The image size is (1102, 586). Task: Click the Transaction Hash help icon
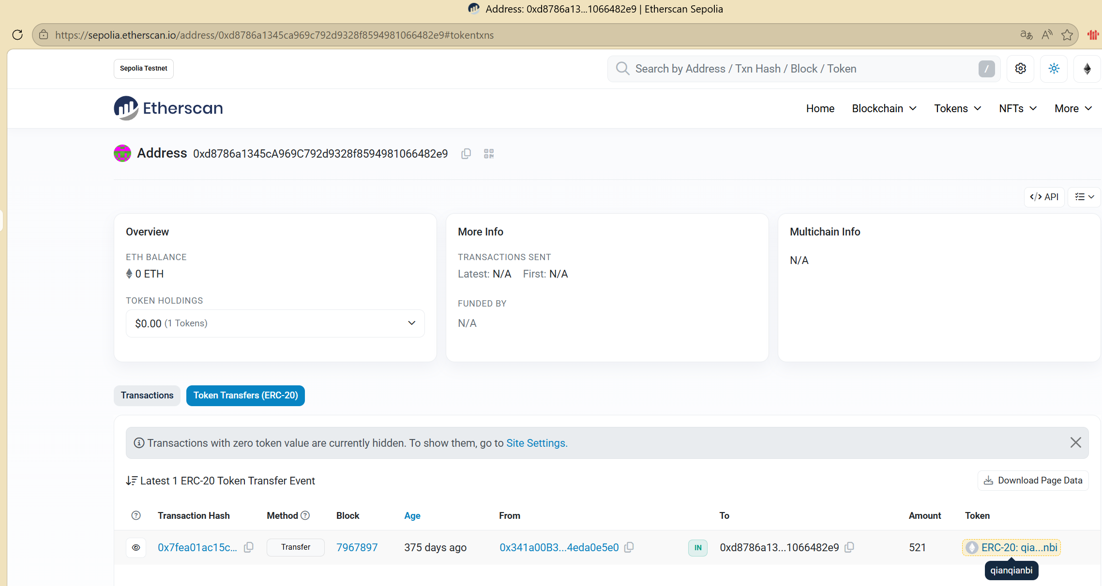pos(136,515)
